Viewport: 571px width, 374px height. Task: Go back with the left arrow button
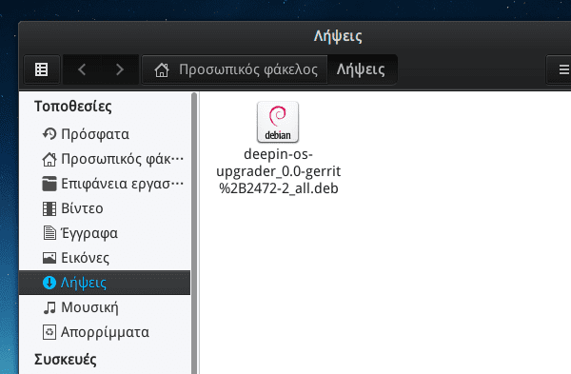click(x=82, y=69)
